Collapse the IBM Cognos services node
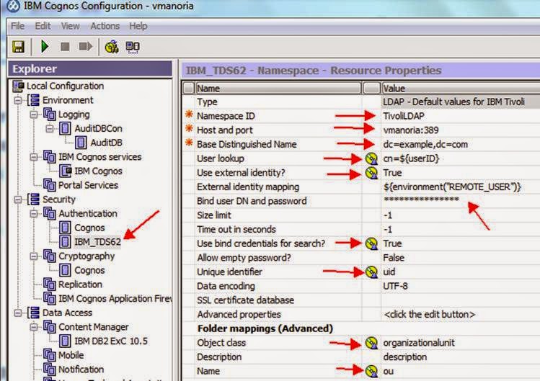Image resolution: width=540 pixels, height=381 pixels. click(x=34, y=157)
